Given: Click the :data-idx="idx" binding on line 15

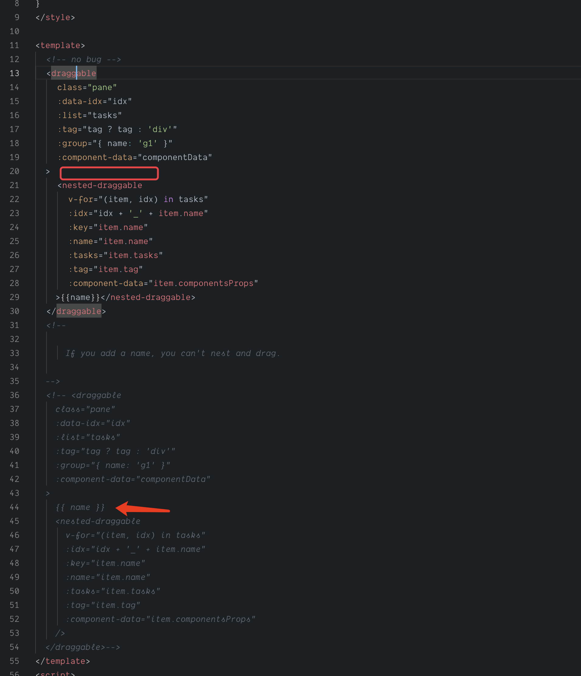Looking at the screenshot, I should pyautogui.click(x=94, y=101).
